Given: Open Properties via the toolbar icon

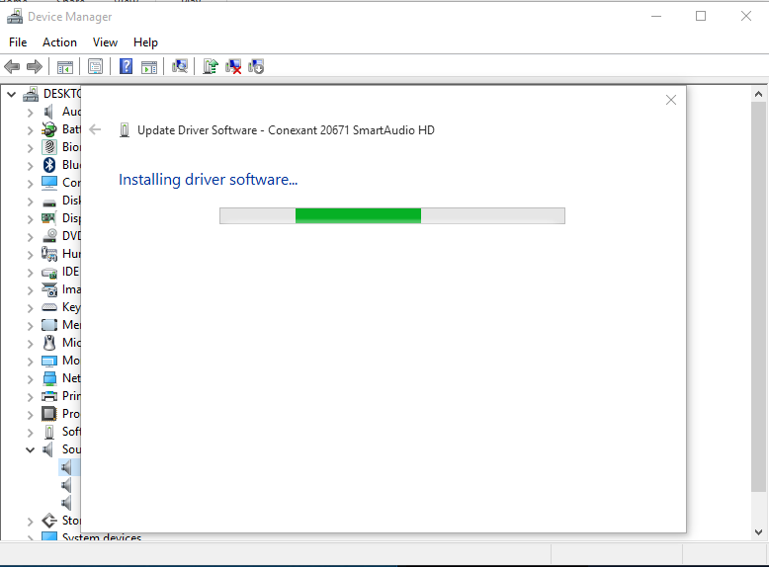Looking at the screenshot, I should coord(95,66).
